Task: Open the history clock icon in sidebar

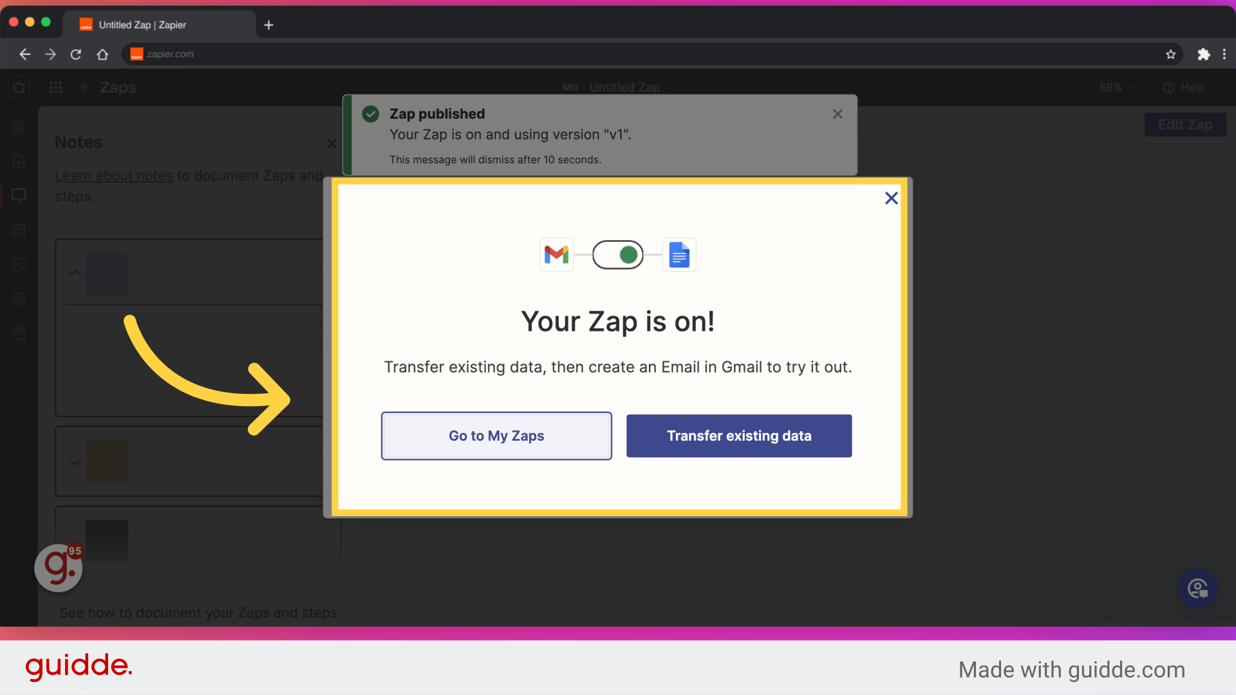Action: point(19,264)
